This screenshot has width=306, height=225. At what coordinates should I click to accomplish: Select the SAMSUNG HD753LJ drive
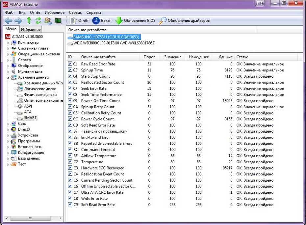tap(106, 37)
